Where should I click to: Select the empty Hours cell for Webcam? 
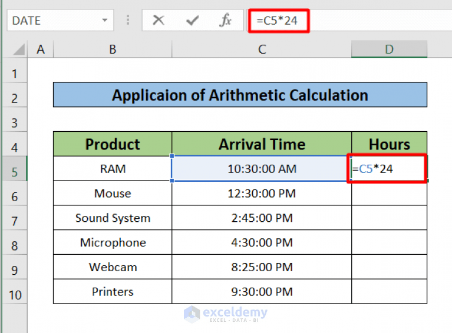tap(389, 267)
